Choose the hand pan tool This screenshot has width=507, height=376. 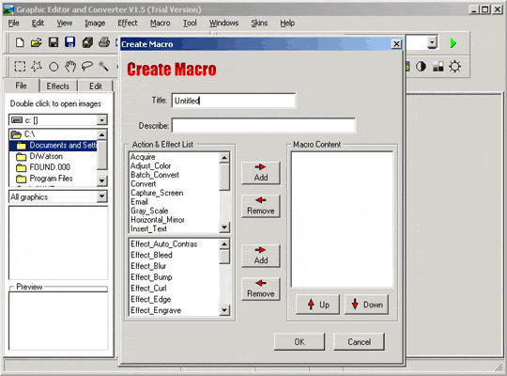pyautogui.click(x=70, y=67)
